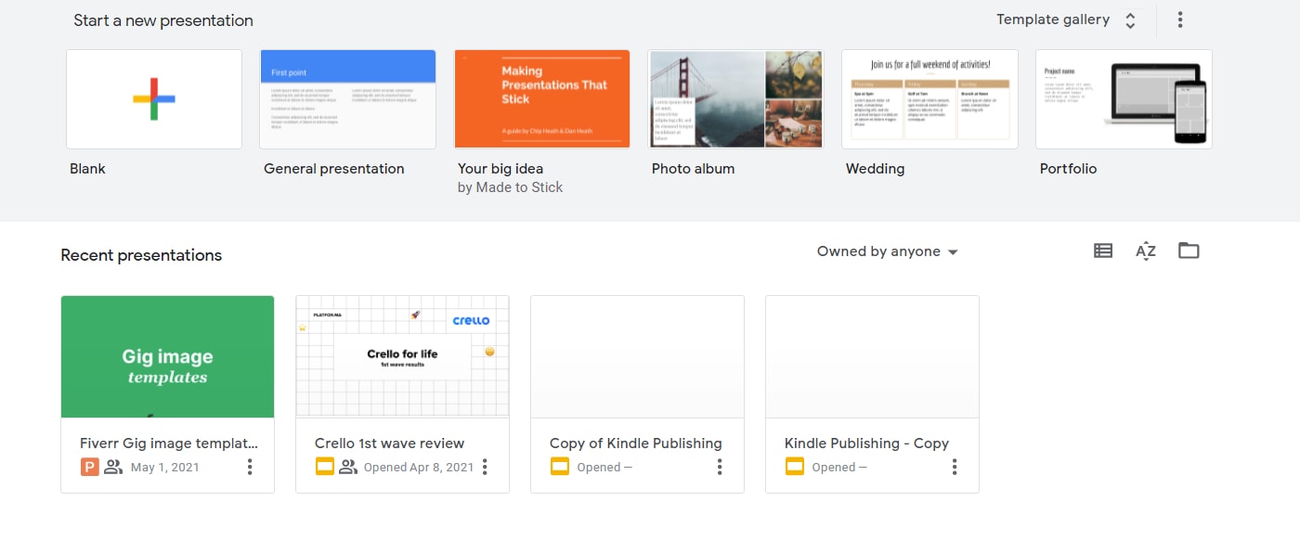Open more actions for Crello 1st wave review

[485, 467]
